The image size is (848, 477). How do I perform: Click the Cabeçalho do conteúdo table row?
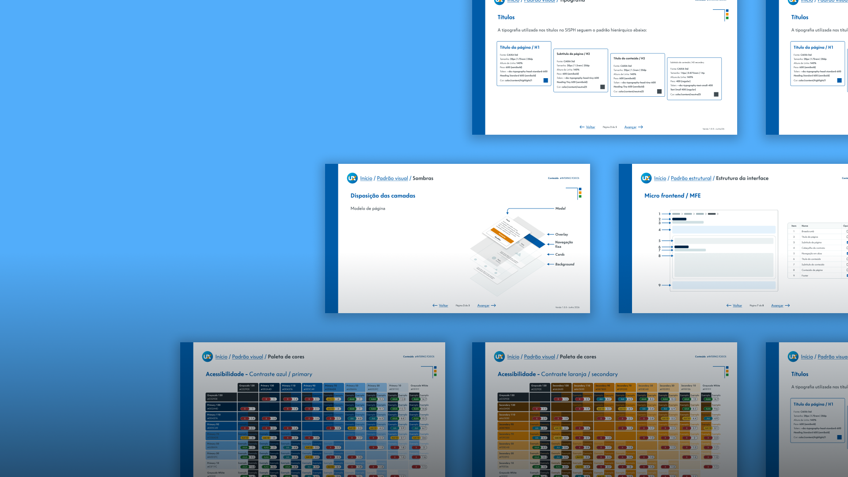coord(818,248)
